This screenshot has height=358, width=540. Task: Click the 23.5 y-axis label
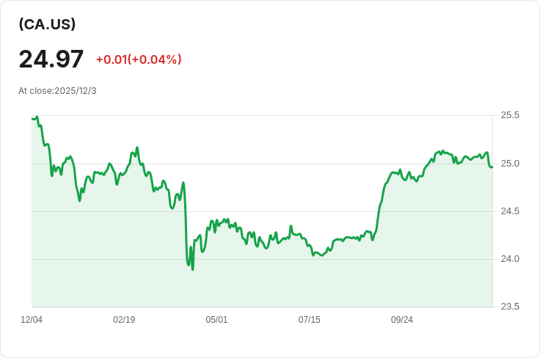510,307
